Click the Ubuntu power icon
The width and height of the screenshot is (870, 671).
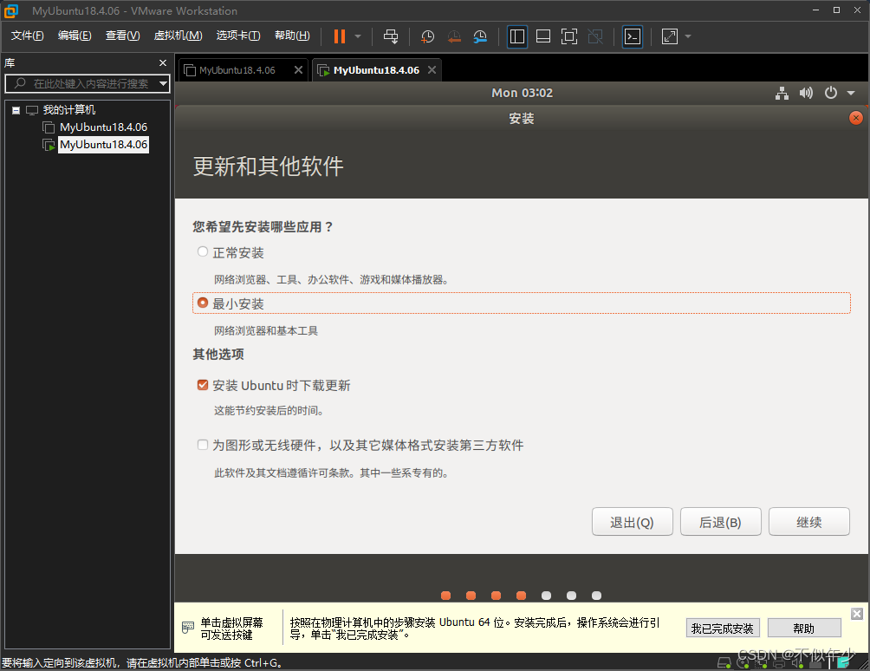[831, 94]
